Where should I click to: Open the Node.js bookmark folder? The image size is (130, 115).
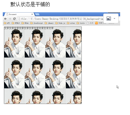[60, 23]
